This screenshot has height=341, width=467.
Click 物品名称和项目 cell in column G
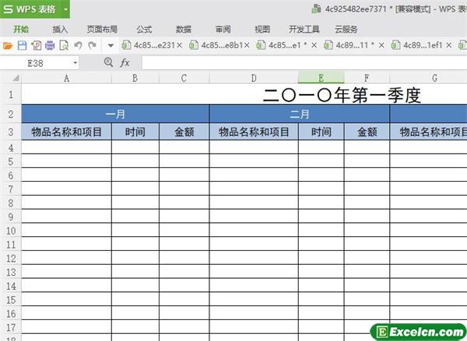pos(429,132)
